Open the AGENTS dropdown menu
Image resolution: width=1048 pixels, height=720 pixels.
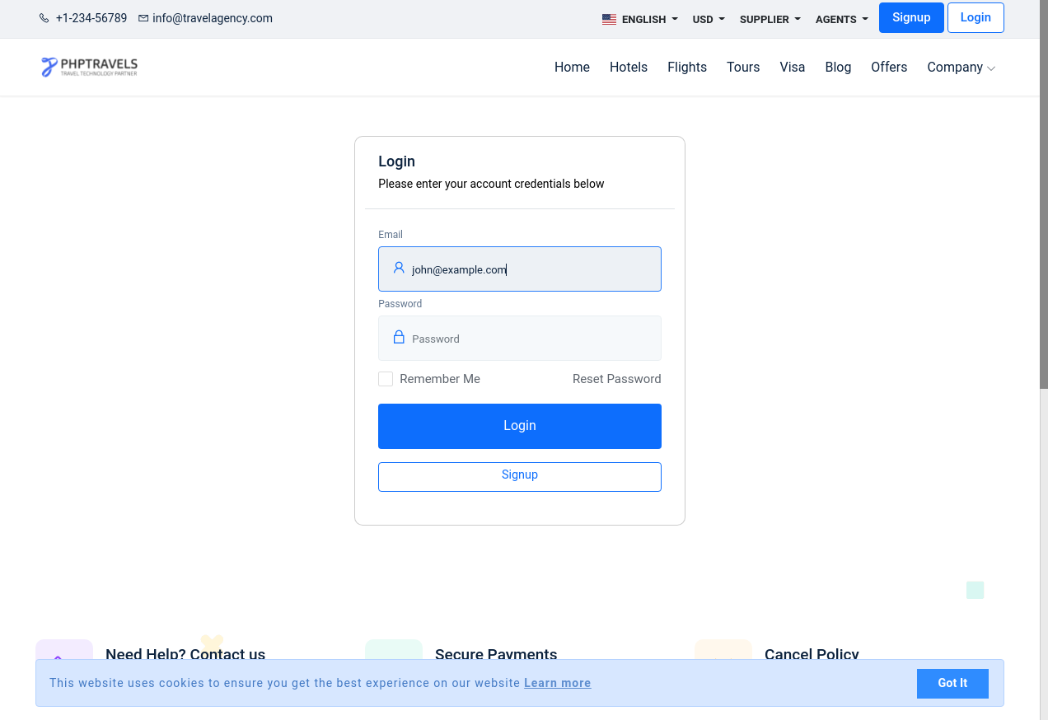841,19
